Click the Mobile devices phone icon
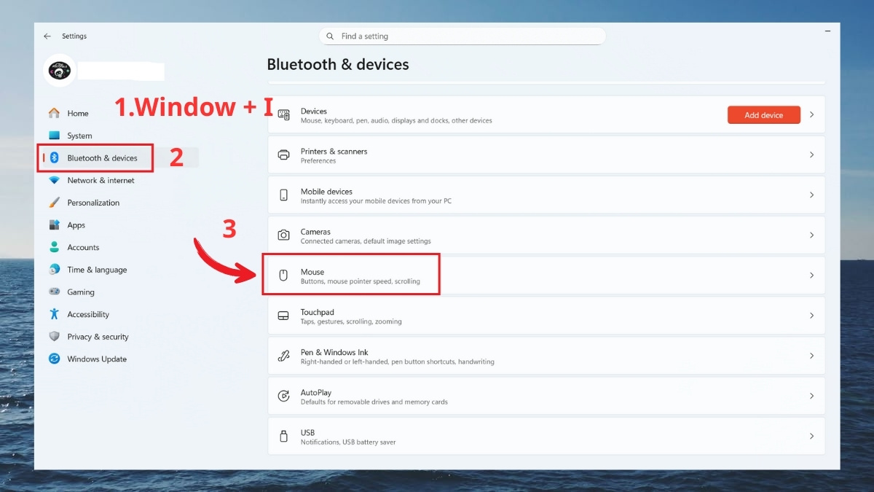Viewport: 874px width, 492px height. point(284,195)
